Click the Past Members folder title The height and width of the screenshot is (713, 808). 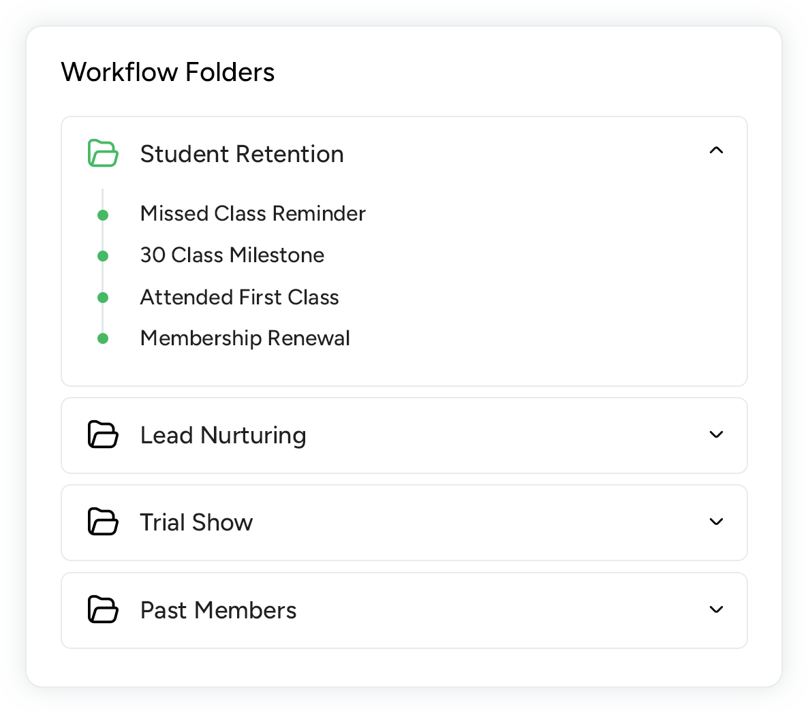point(218,611)
